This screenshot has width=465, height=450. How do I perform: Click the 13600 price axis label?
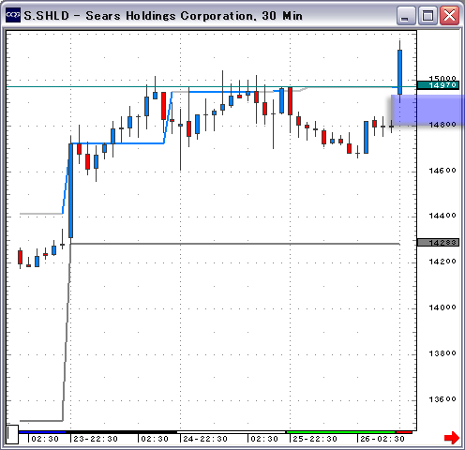[442, 399]
